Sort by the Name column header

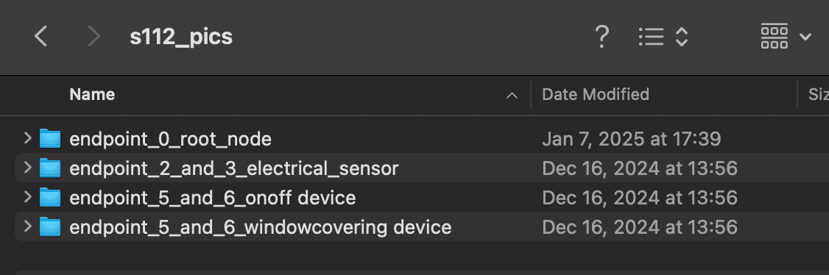(x=92, y=94)
